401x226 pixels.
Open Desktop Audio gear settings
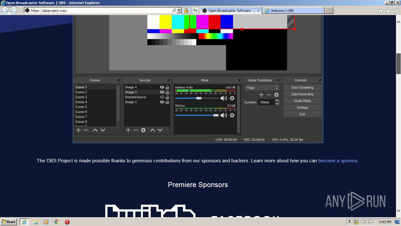click(232, 98)
